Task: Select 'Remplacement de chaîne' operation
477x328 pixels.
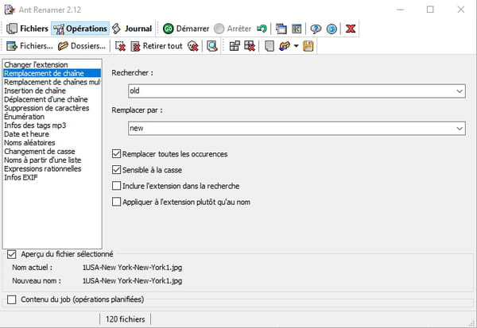Action: point(52,73)
